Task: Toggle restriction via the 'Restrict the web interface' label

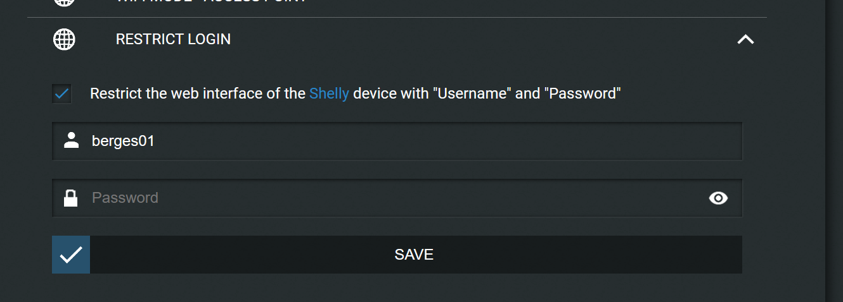Action: [356, 94]
